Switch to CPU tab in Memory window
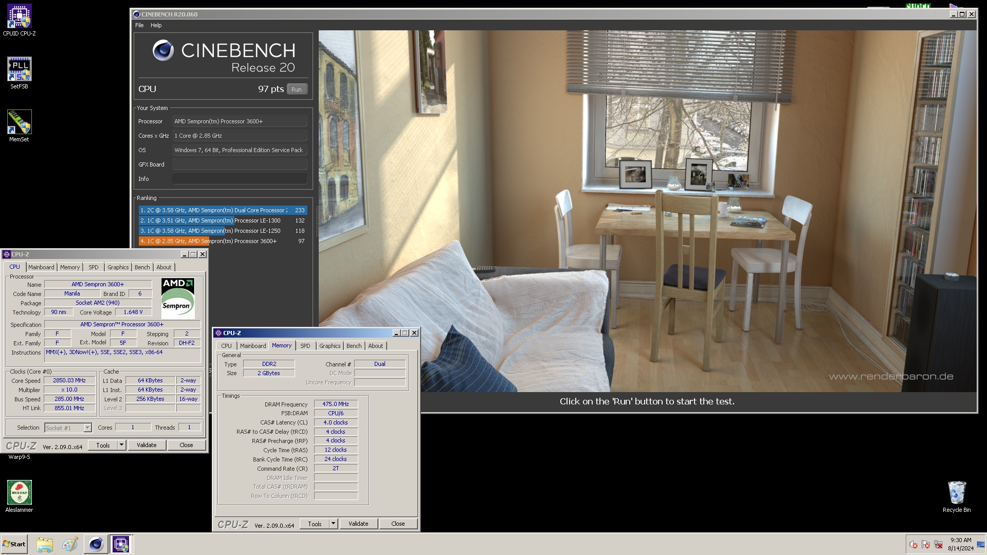 click(226, 346)
